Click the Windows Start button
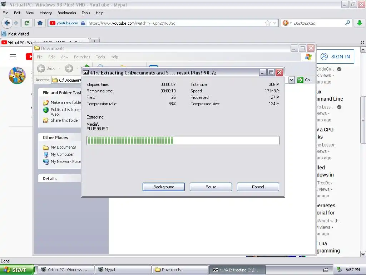 [x=17, y=270]
